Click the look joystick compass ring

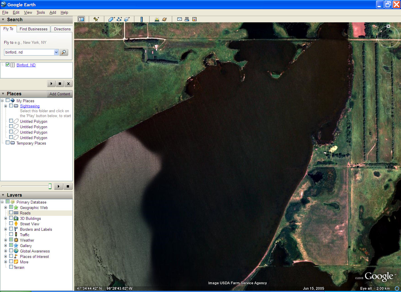[x=388, y=37]
